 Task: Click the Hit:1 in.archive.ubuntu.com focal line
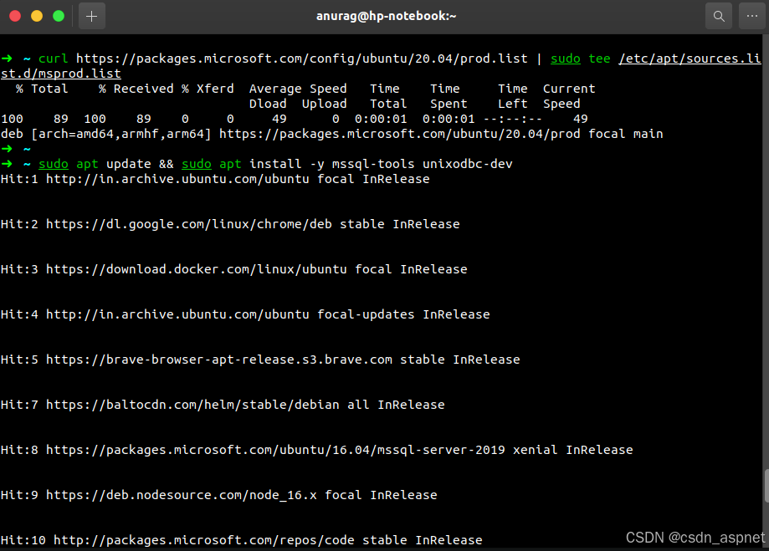coord(215,179)
